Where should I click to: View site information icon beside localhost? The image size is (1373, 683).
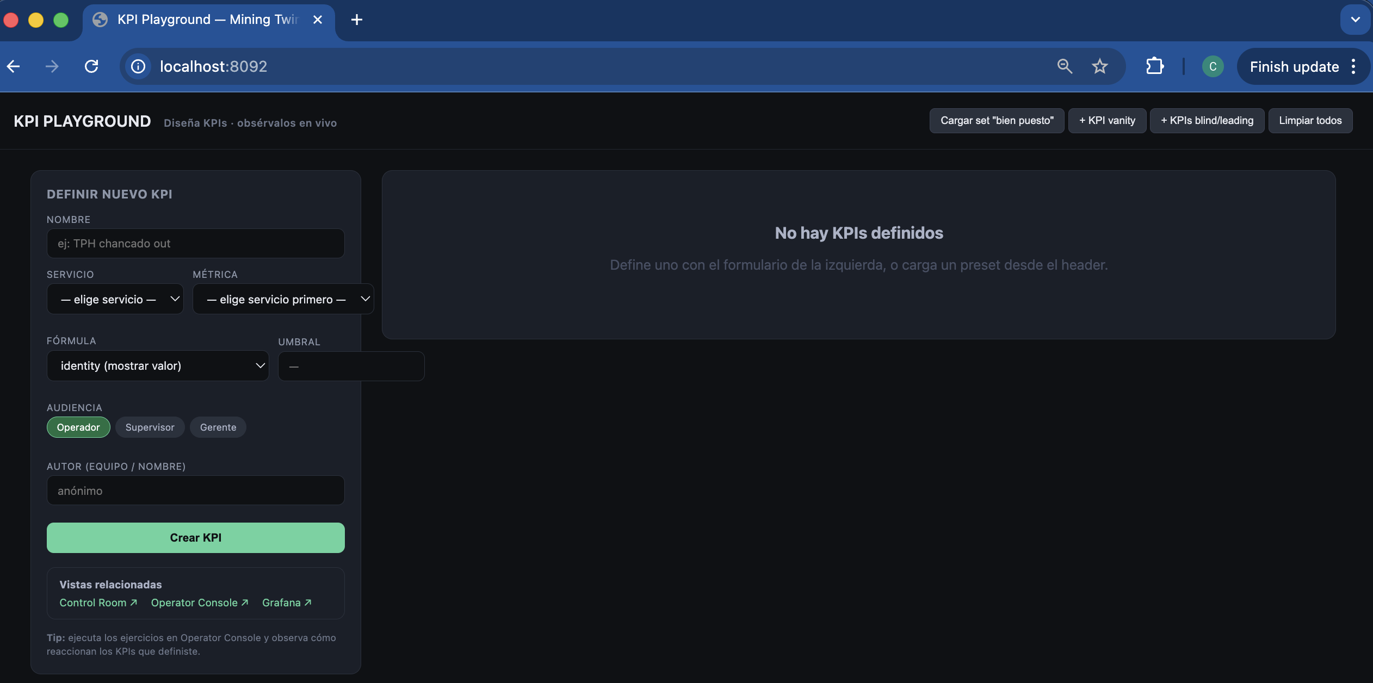[138, 66]
